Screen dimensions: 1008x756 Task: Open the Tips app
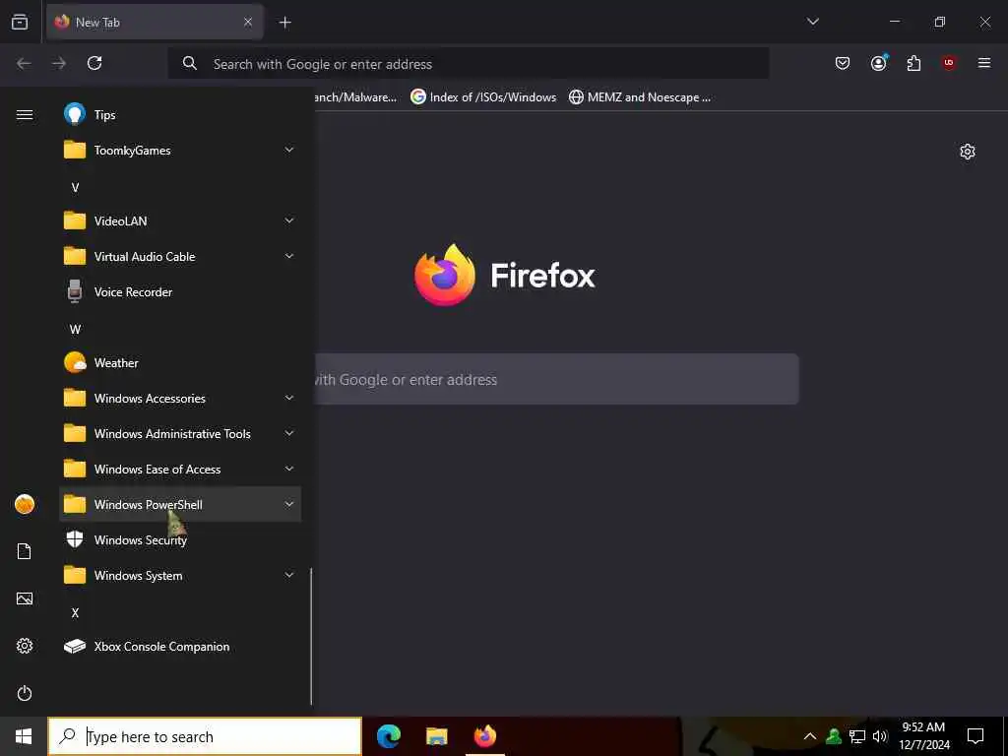coord(180,114)
